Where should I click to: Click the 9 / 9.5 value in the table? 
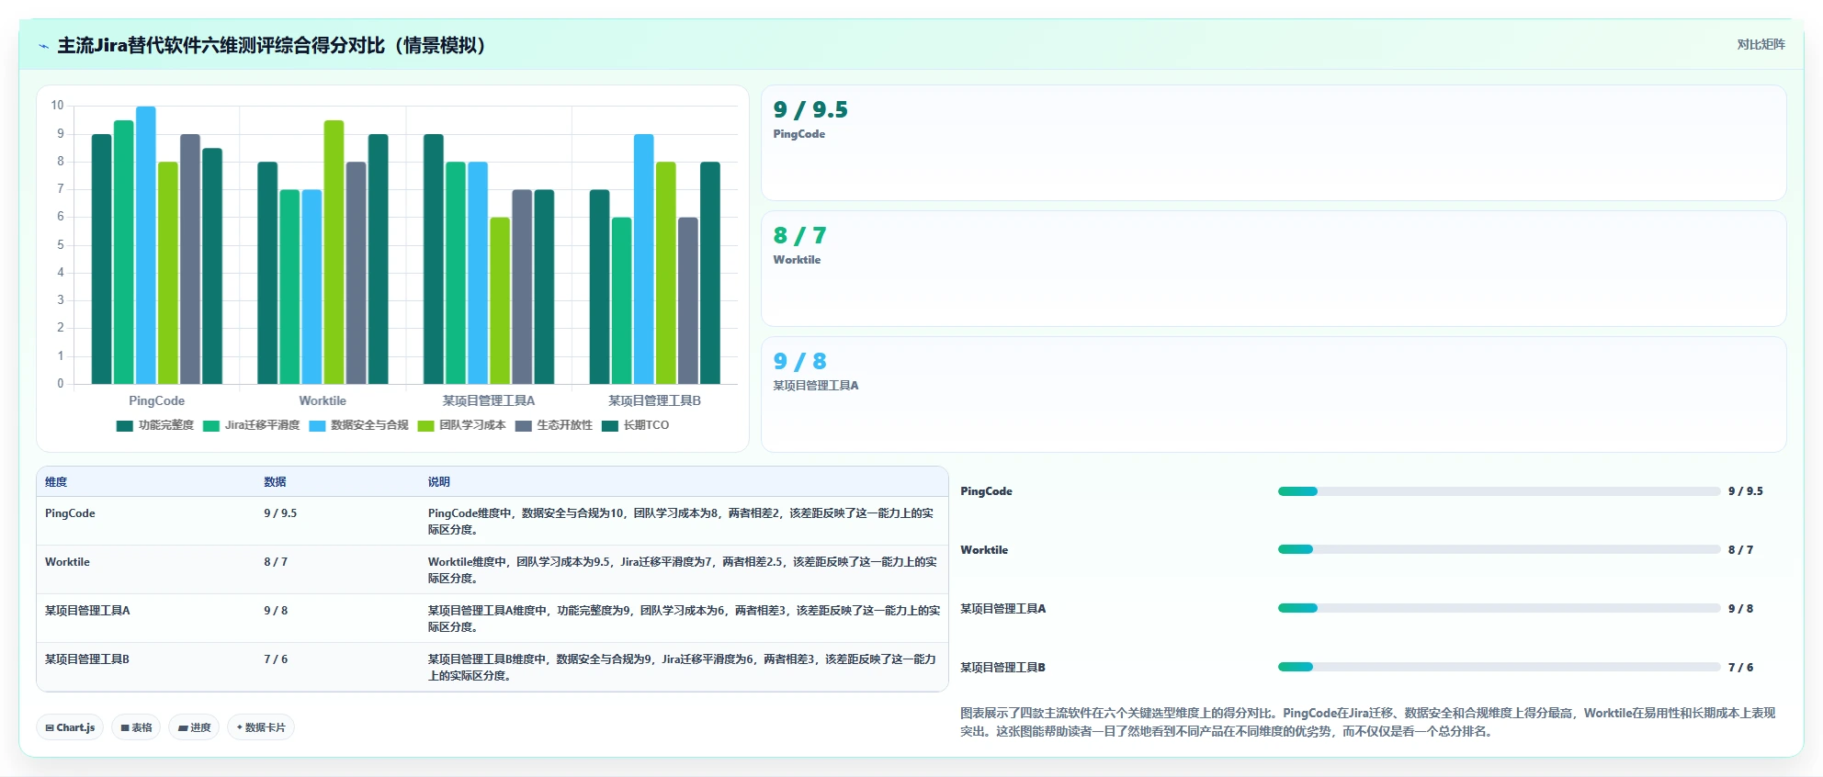[280, 513]
